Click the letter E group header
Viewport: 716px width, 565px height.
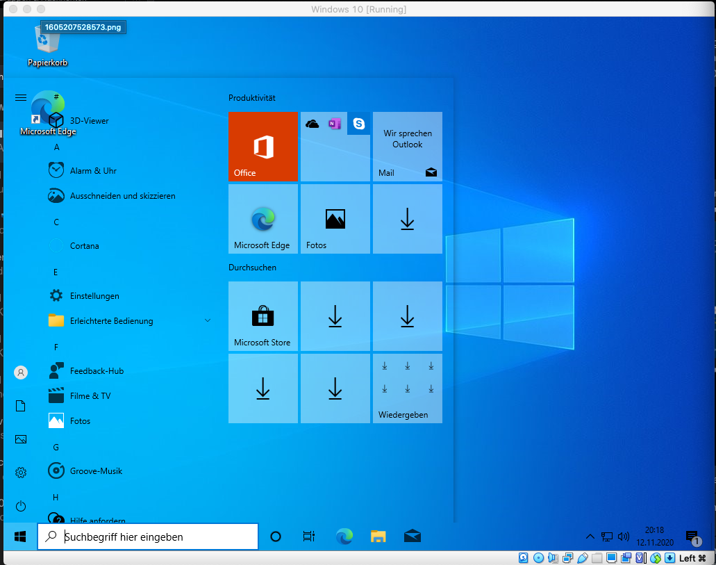tap(56, 272)
